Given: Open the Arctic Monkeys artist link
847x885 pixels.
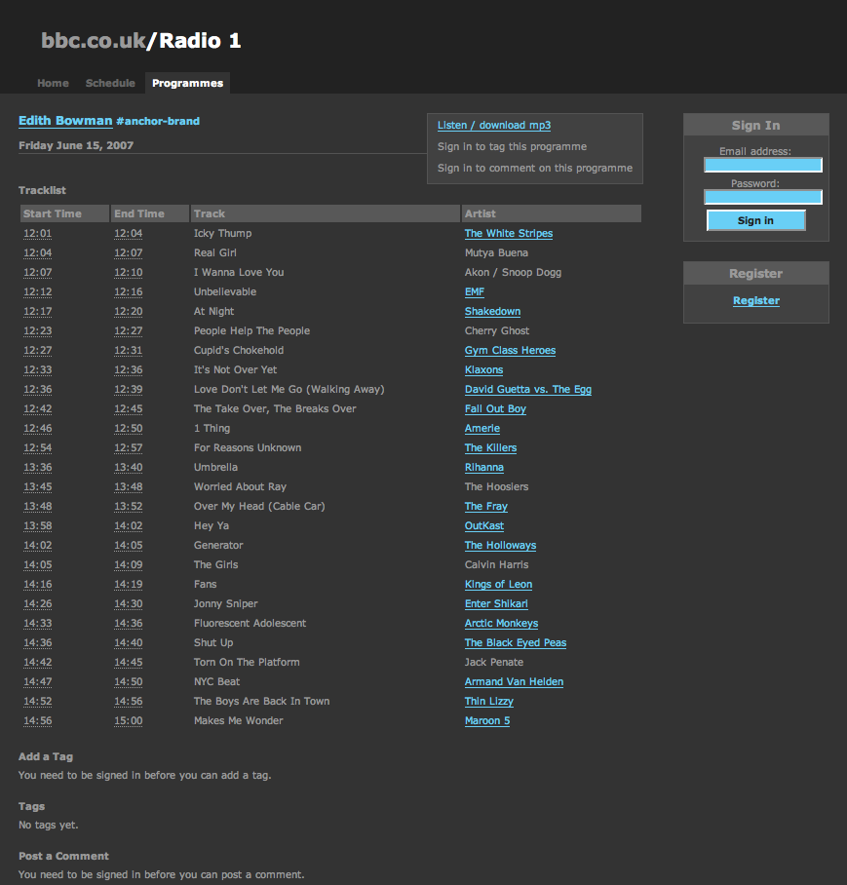Looking at the screenshot, I should (501, 623).
